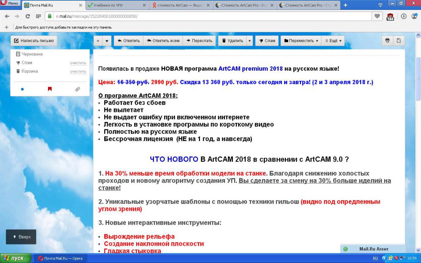Add bookmark with bookmarks bar plus icon
Image resolution: width=421 pixels, height=263 pixels.
pyautogui.click(x=6, y=27)
